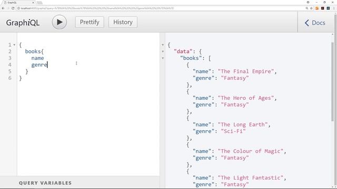Click the result value "Sci-Fi"
The image size is (337, 189).
click(x=233, y=131)
